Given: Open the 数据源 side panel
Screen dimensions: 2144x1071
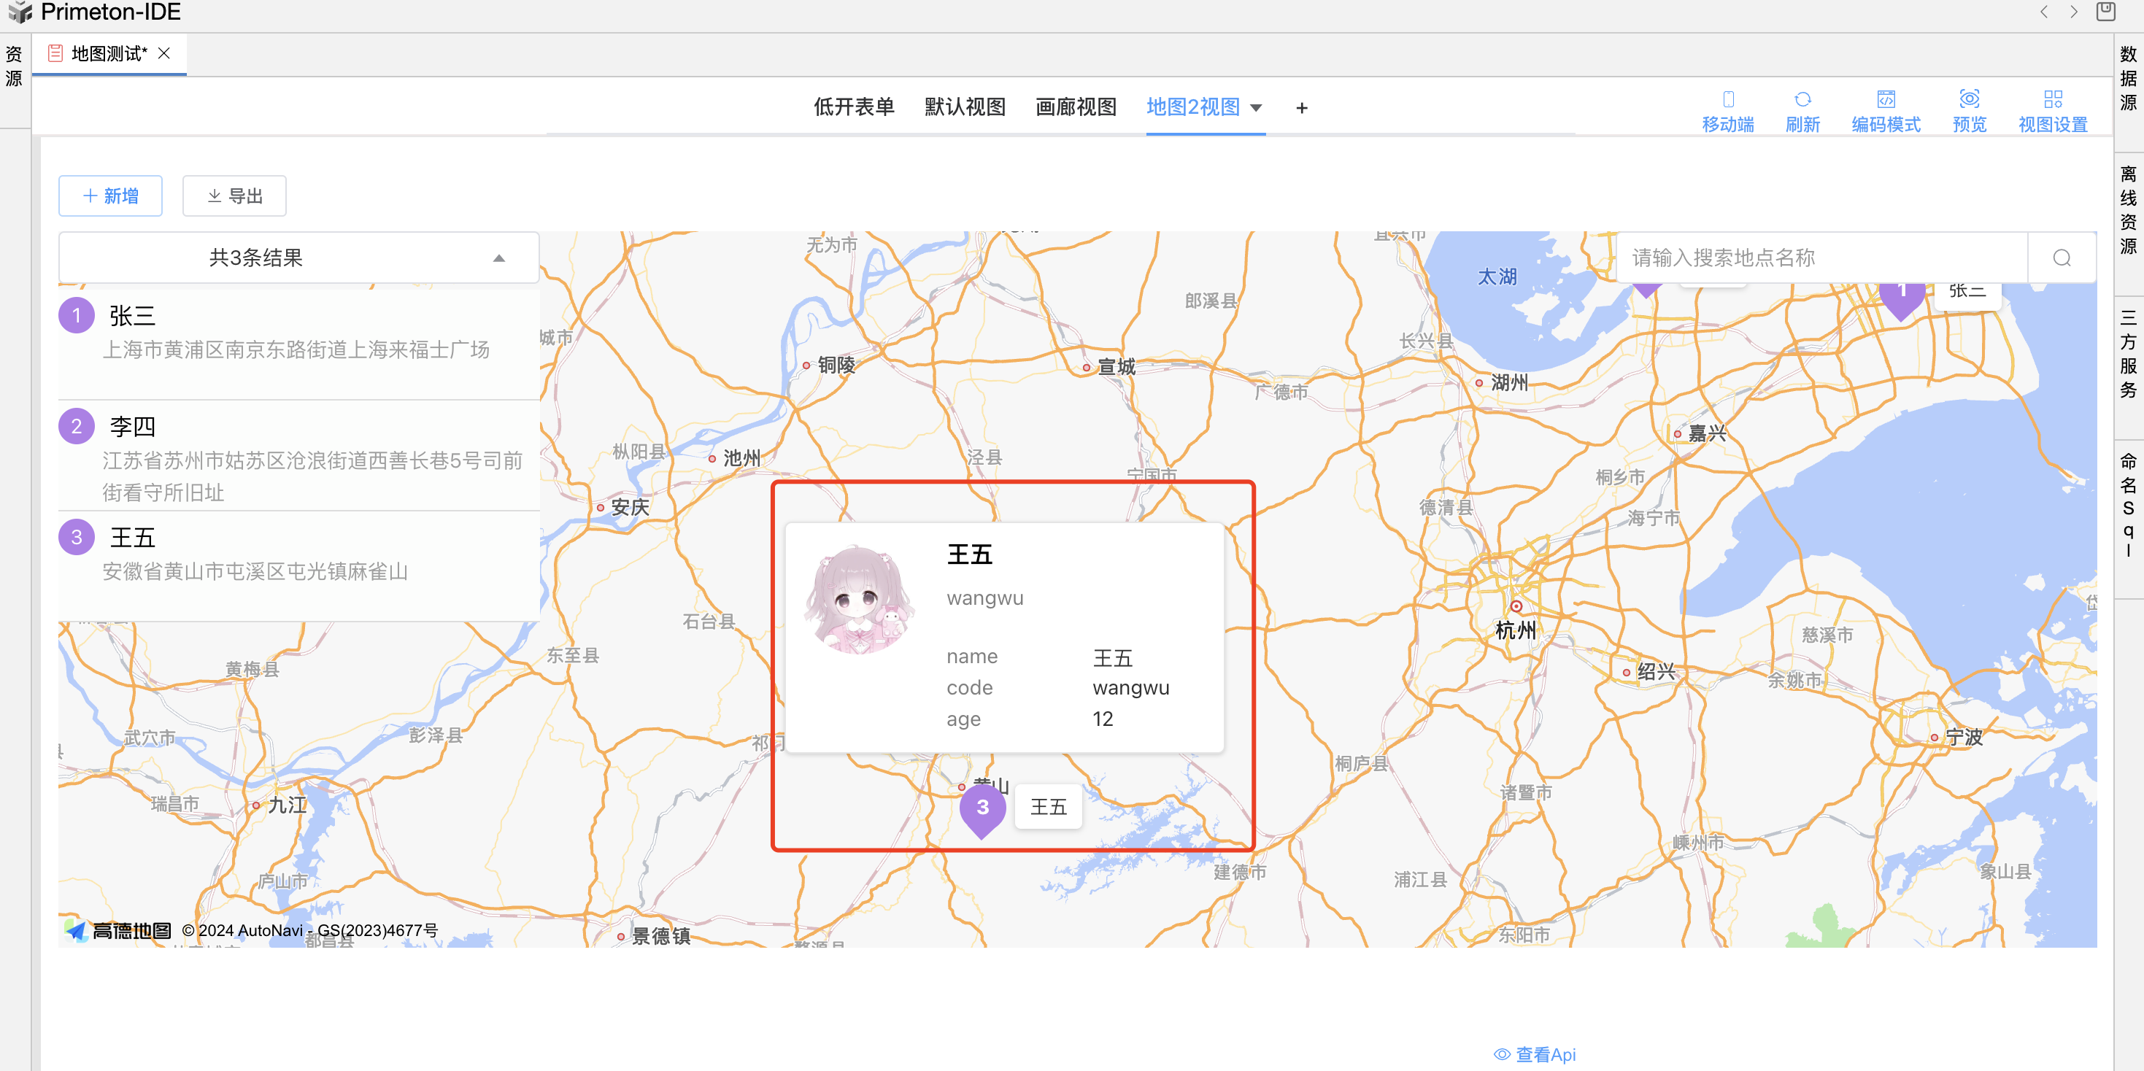Looking at the screenshot, I should [x=2128, y=78].
